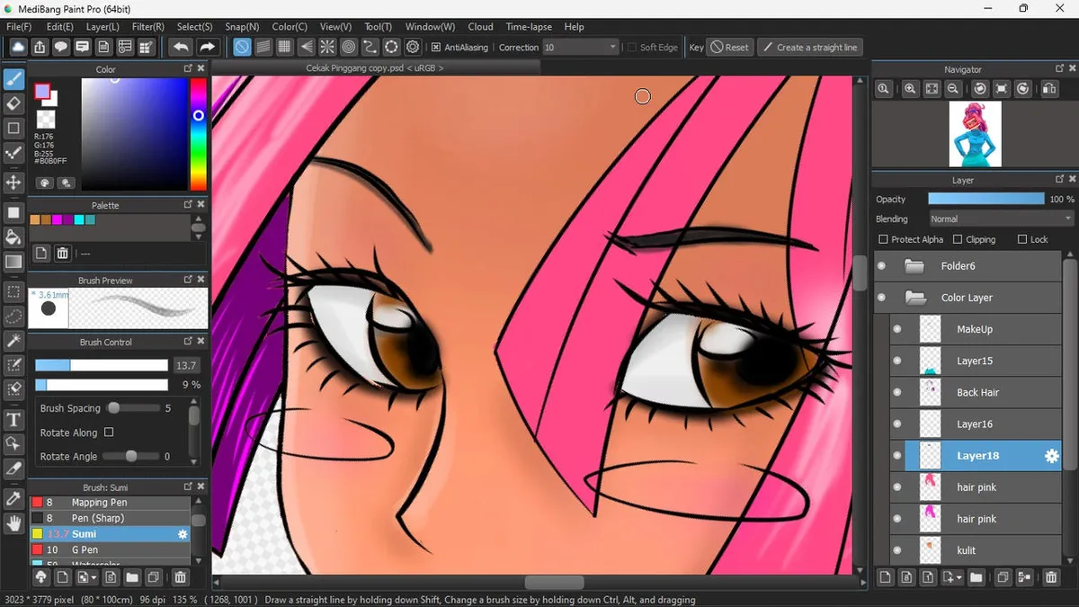Enable the concentric circle snap icon
This screenshot has width=1079, height=607.
(349, 47)
